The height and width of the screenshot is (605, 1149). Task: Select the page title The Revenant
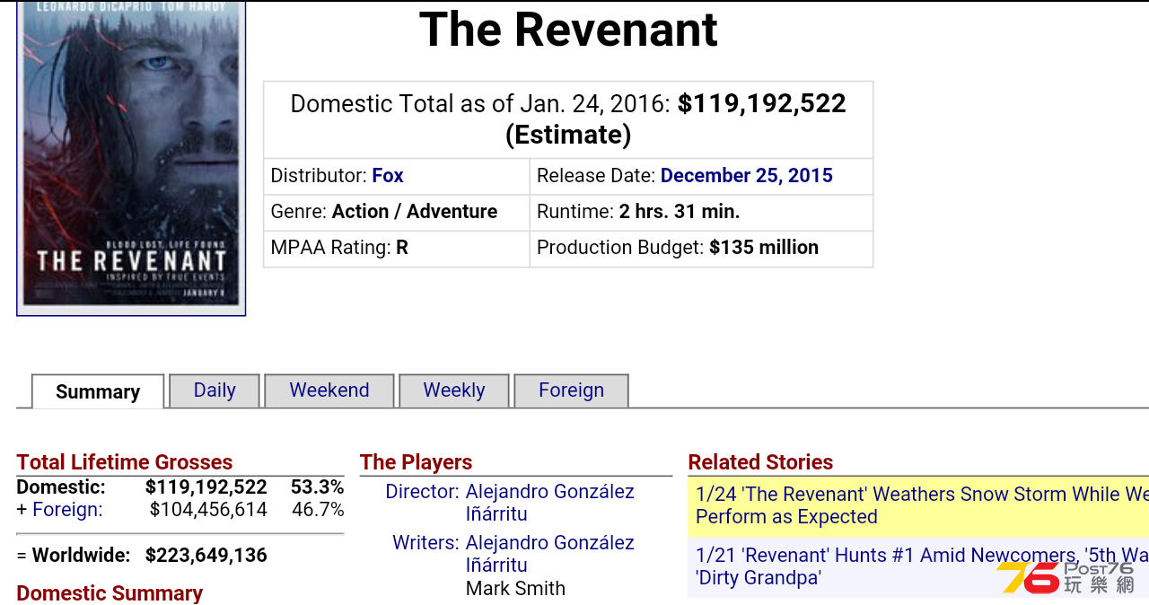(x=568, y=30)
